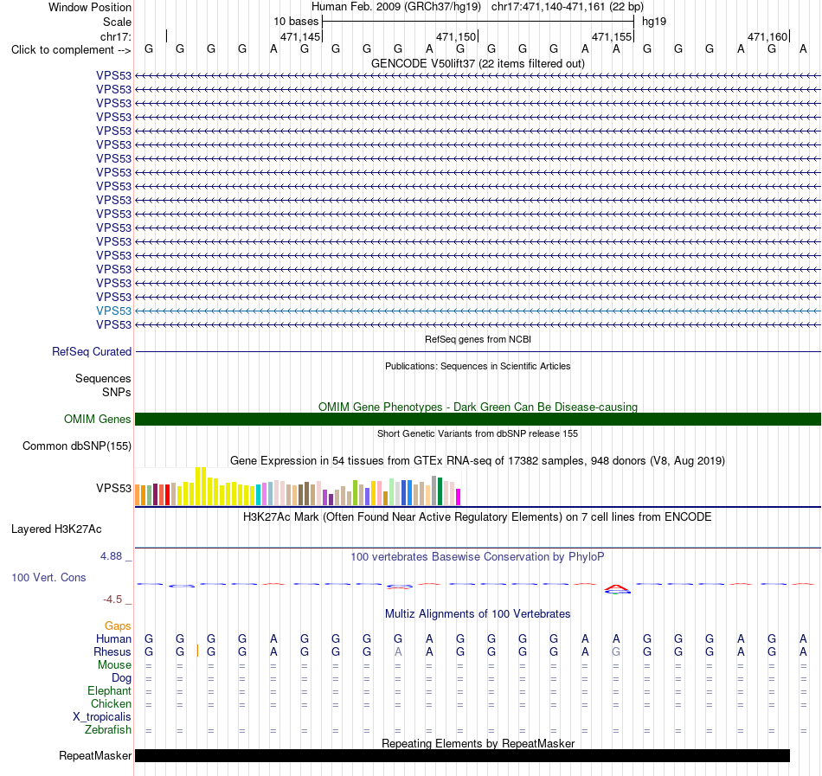Open 'Repeating Elements by RepeatMasker' title

[478, 743]
